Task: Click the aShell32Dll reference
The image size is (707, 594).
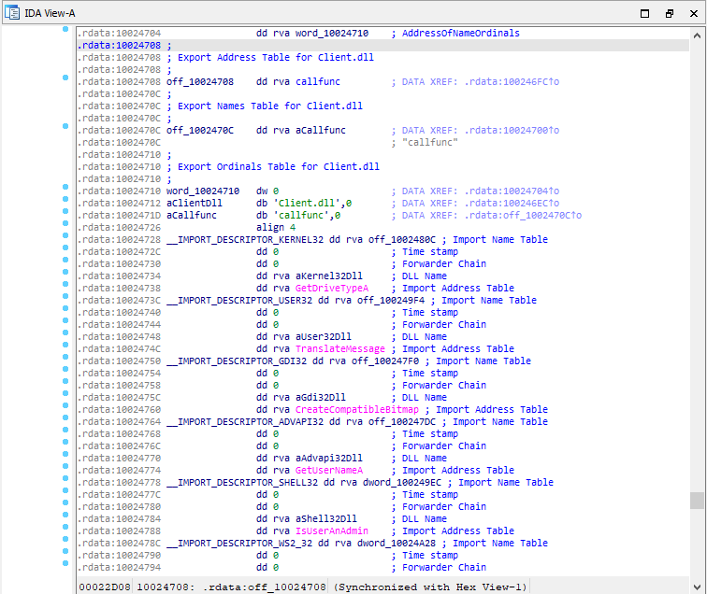Action: click(x=326, y=519)
